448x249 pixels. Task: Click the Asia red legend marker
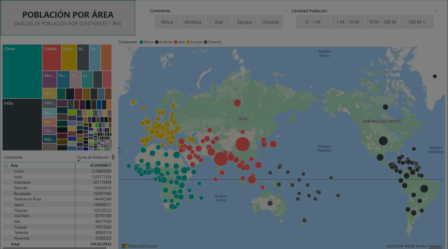176,42
